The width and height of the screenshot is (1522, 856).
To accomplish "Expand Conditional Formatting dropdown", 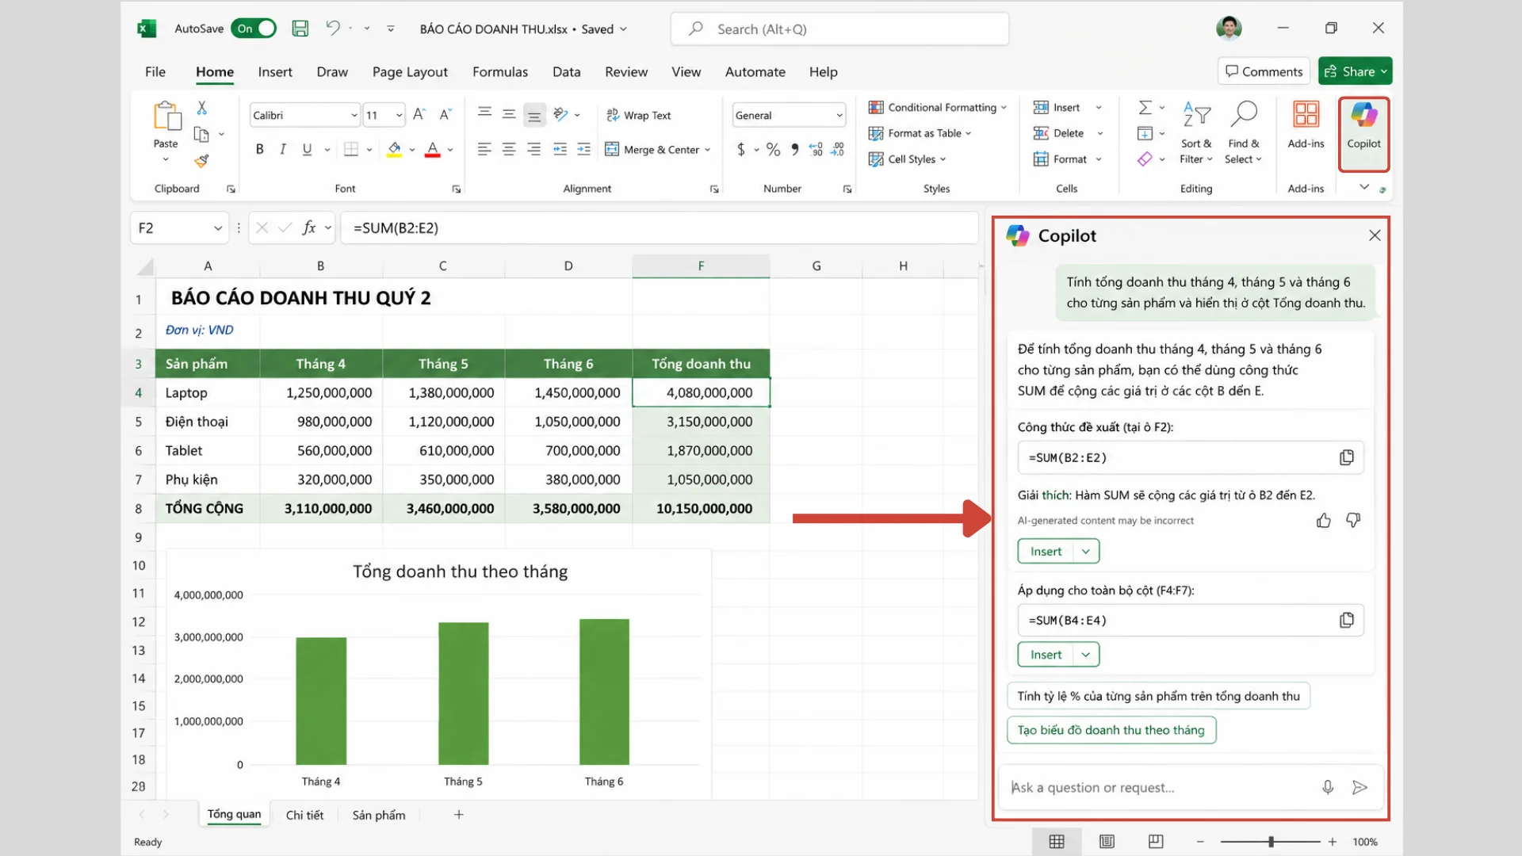I will 1003,108.
